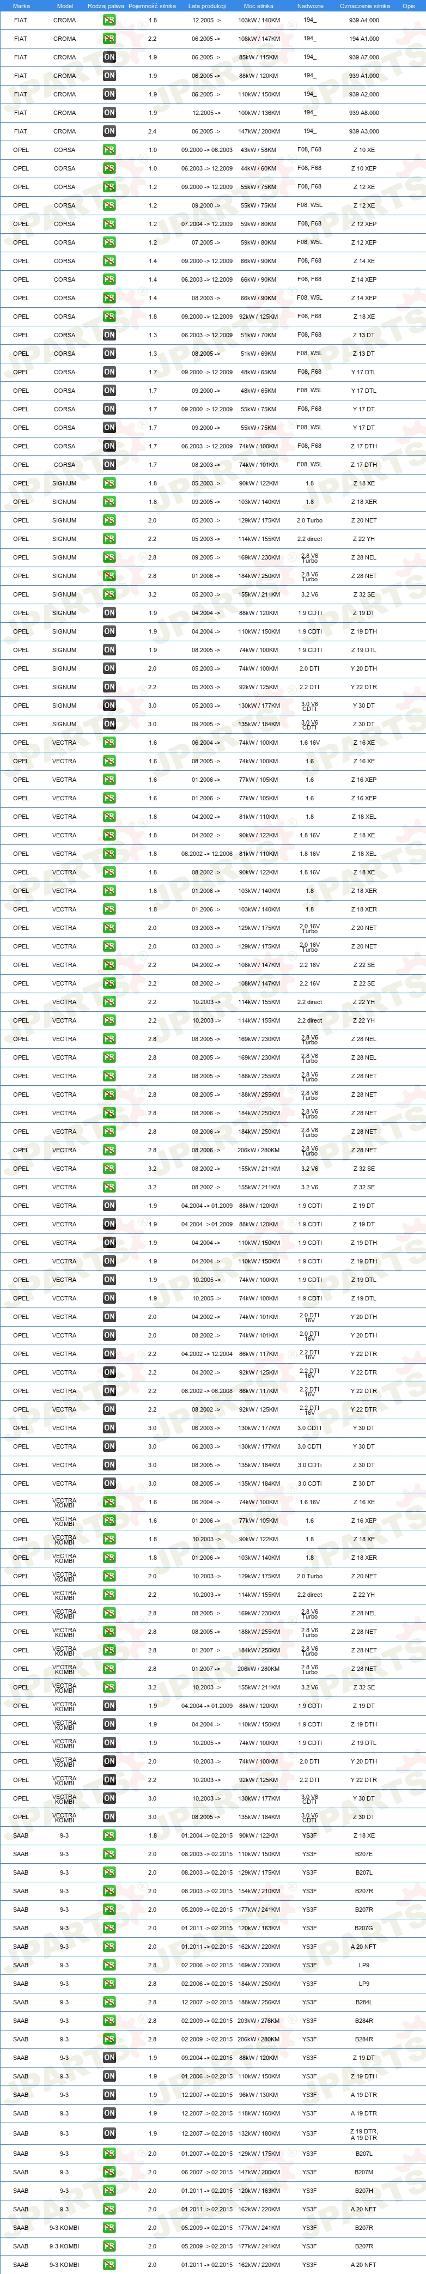
Task: Select Saab engine code B207E
Action: coord(364,1854)
